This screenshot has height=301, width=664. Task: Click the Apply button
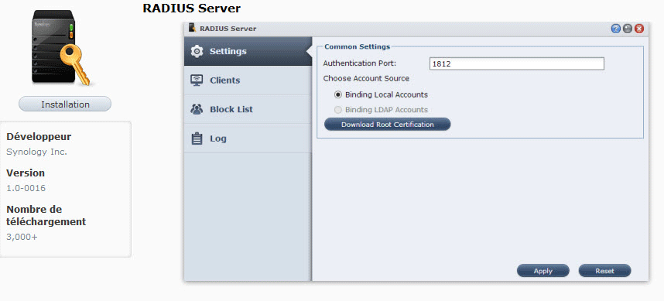543,271
